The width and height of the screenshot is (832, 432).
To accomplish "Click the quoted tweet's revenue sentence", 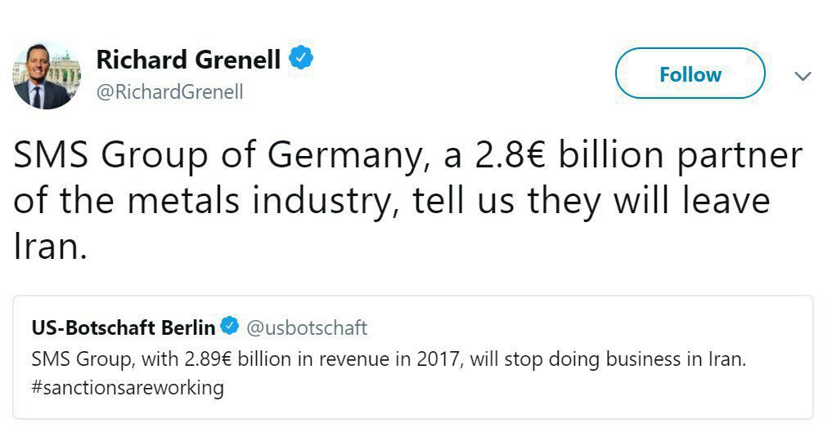I will (389, 359).
